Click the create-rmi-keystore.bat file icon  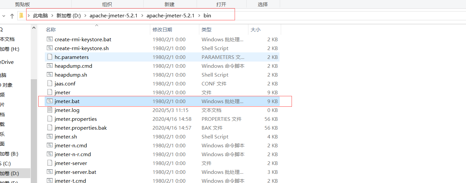(50, 39)
